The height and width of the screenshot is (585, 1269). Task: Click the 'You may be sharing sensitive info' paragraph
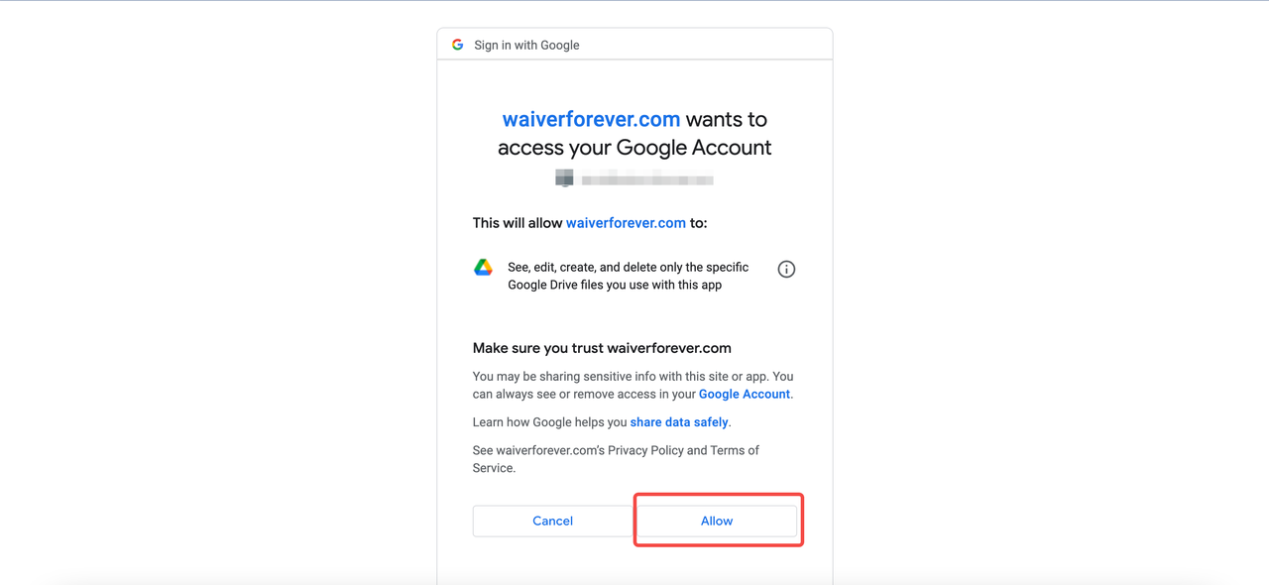pyautogui.click(x=634, y=385)
